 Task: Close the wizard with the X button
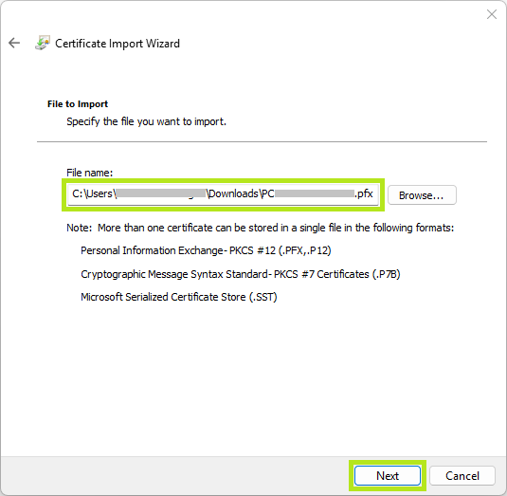tap(492, 14)
